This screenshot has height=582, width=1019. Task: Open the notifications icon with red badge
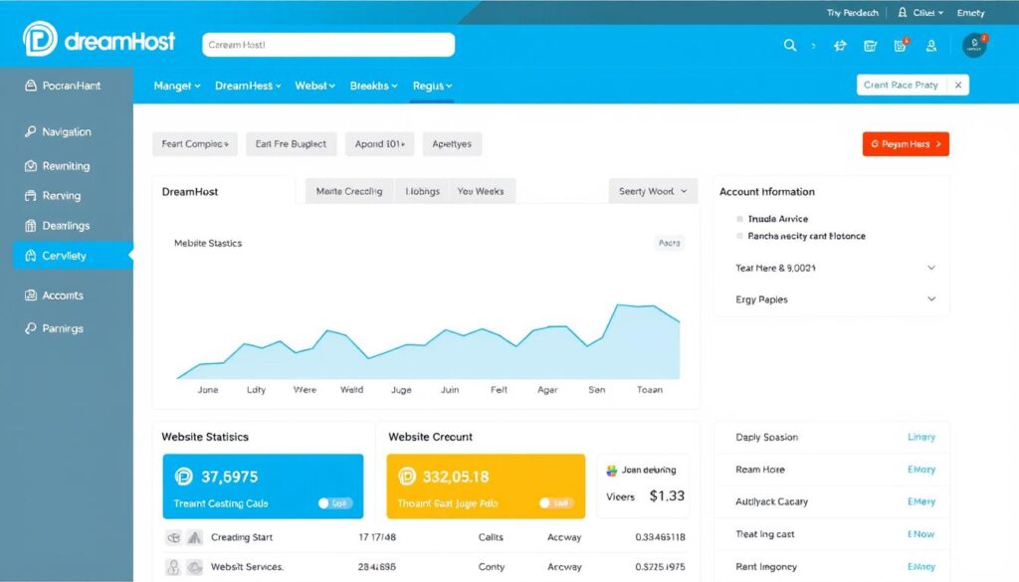coord(901,45)
